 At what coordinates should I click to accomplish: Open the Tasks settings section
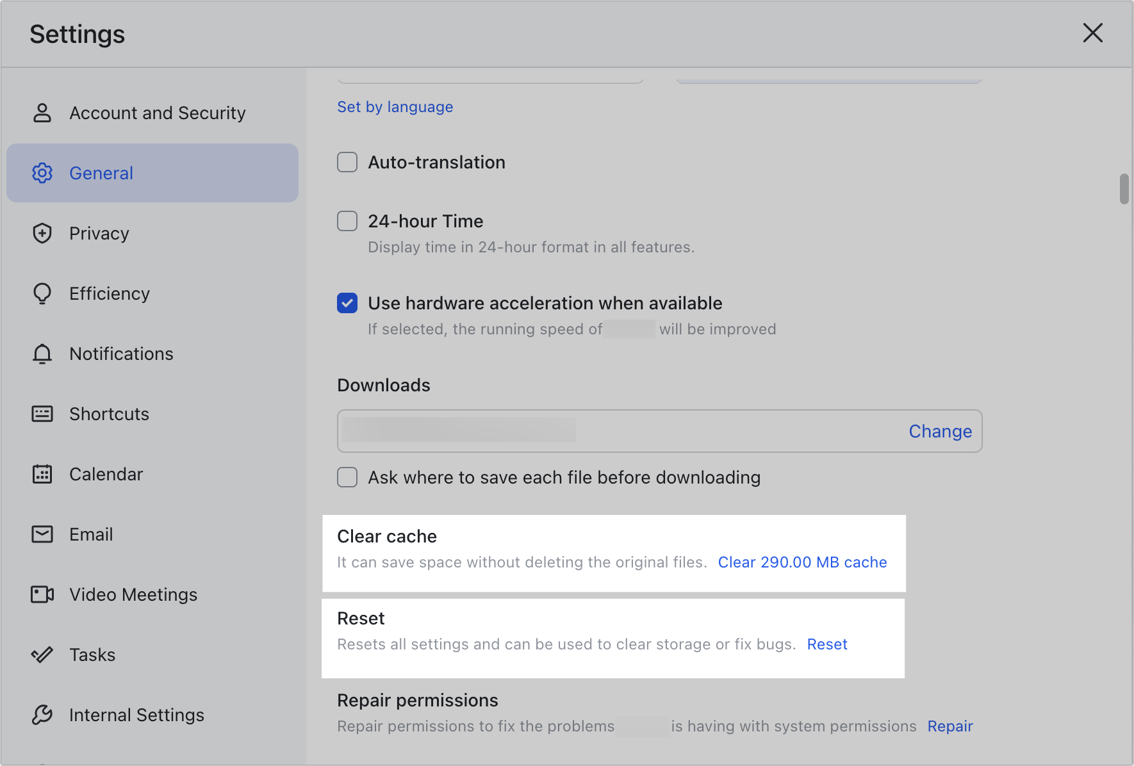tap(92, 655)
